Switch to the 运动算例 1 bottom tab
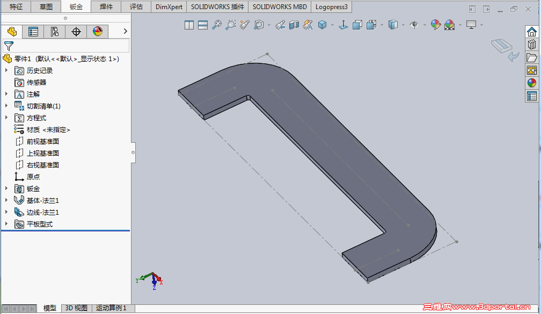 click(111, 308)
